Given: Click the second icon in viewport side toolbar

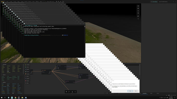Looking at the screenshot, I should (x=138, y=8).
